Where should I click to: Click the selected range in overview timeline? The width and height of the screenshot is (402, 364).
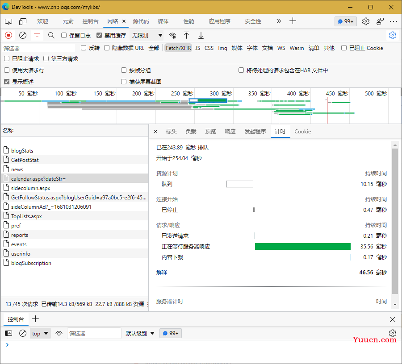(x=208, y=100)
